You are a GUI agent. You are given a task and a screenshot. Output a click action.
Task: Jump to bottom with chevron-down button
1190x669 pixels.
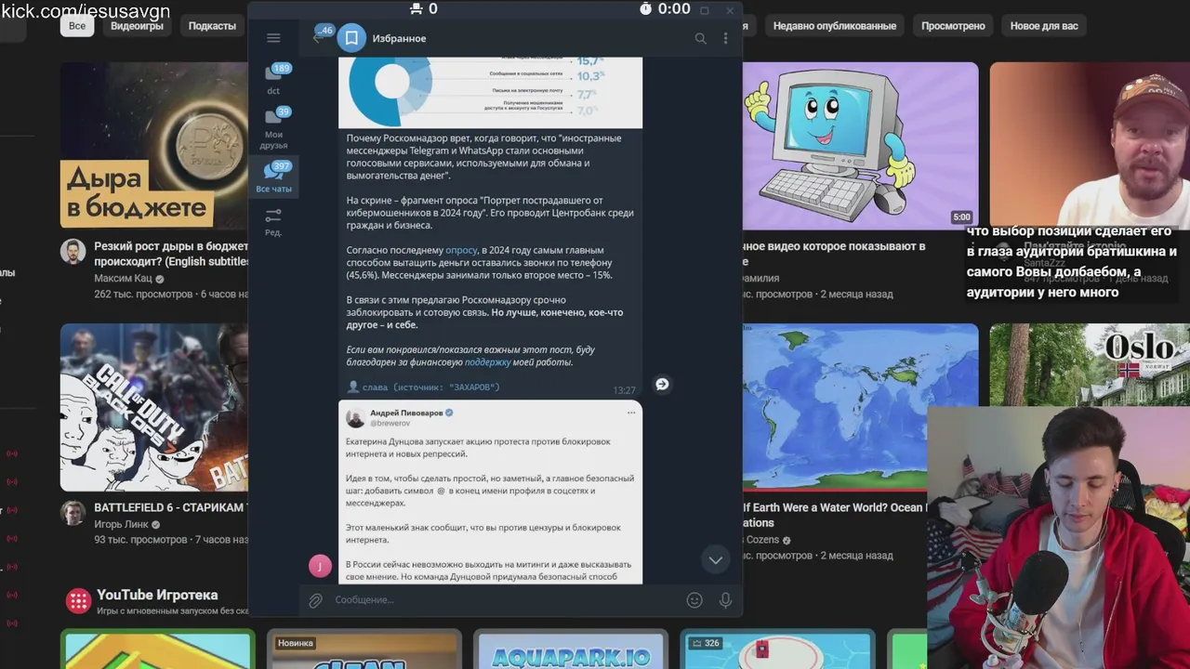point(715,559)
